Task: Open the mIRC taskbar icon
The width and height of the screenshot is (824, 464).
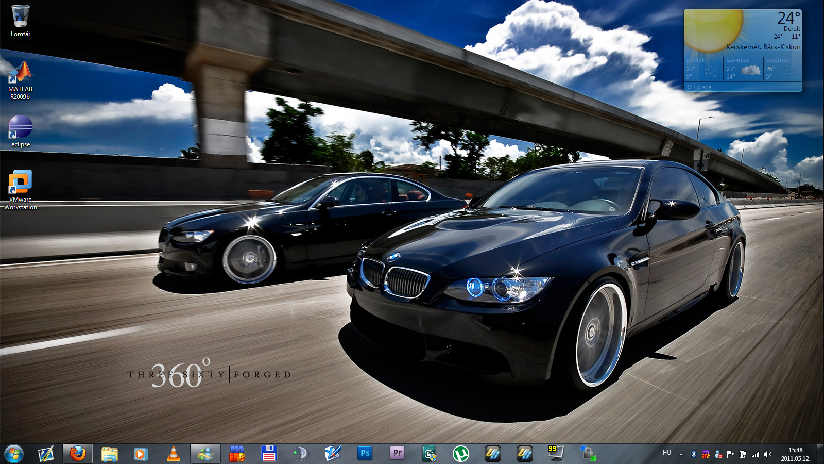Action: [x=237, y=454]
